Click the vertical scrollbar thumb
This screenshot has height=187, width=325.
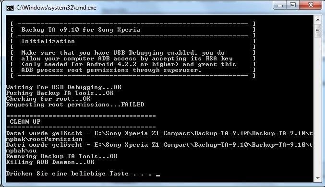(x=318, y=31)
